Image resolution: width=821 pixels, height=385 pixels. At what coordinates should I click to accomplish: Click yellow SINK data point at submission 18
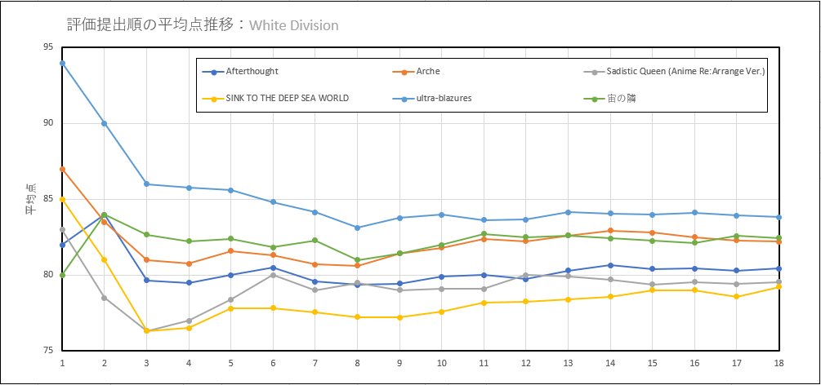point(779,286)
